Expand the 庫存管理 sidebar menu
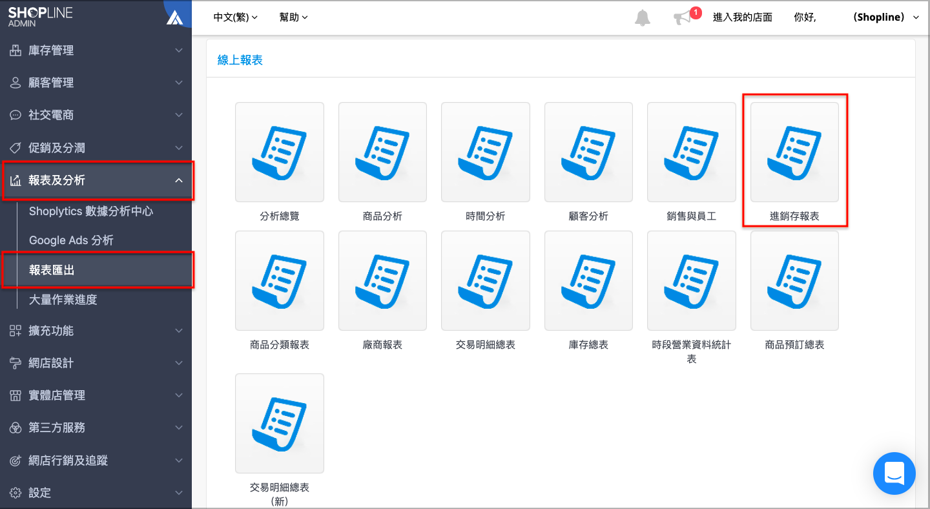Image resolution: width=930 pixels, height=509 pixels. 96,50
